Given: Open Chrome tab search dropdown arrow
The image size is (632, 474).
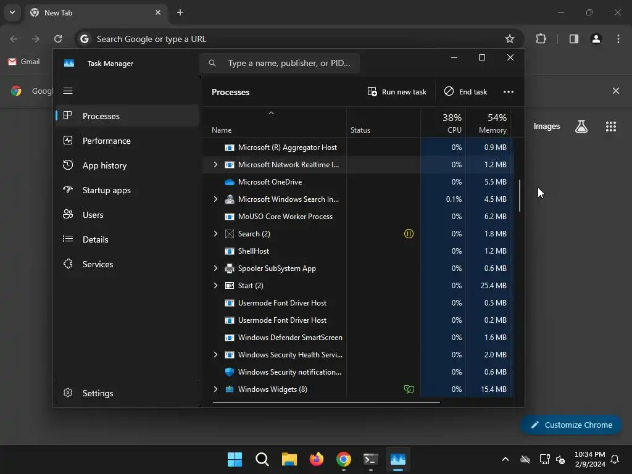Looking at the screenshot, I should (12, 12).
